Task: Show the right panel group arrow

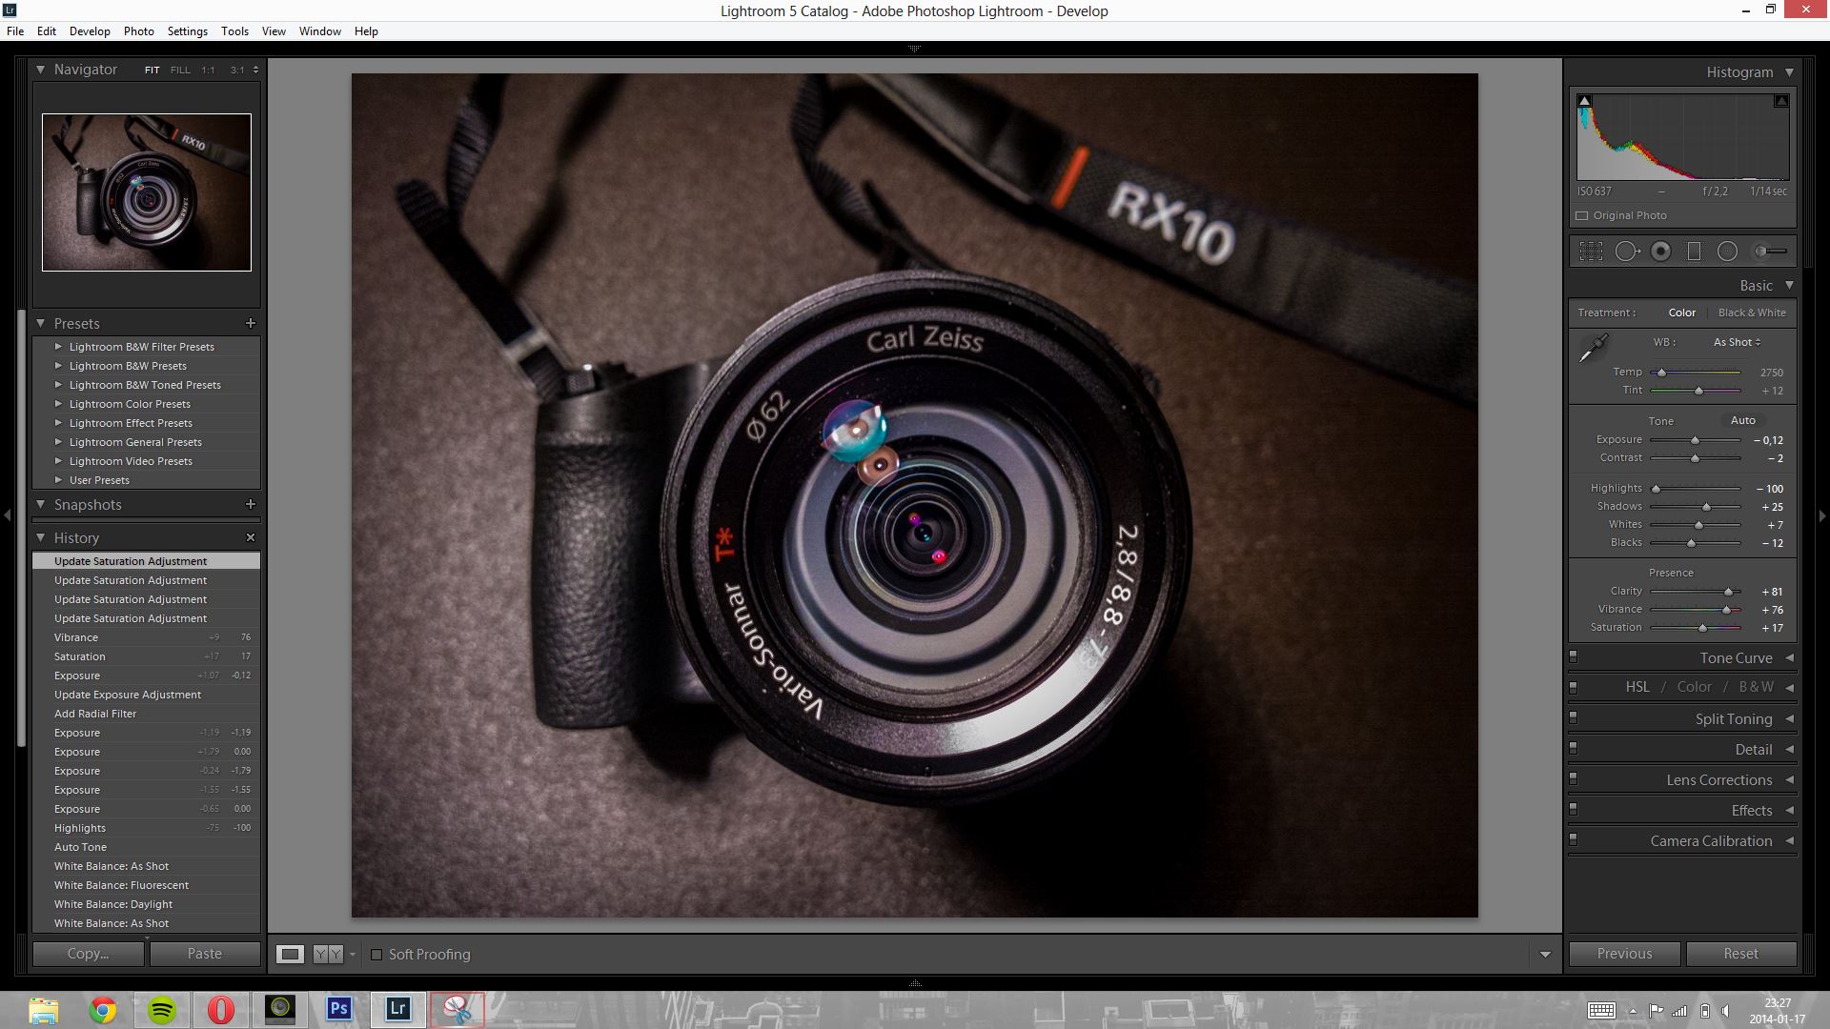Action: (x=1822, y=515)
